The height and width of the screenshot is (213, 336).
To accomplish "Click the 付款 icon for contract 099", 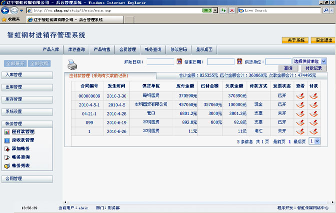I will (x=313, y=122).
